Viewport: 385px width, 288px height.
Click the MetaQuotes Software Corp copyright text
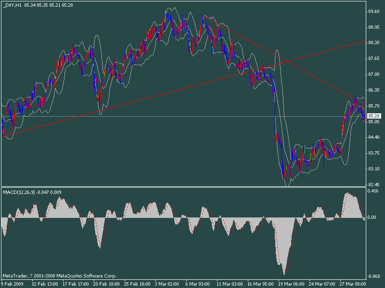(58, 275)
